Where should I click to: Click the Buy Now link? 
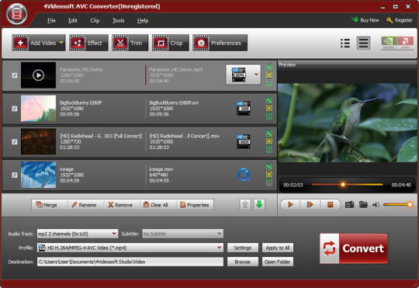(x=365, y=20)
